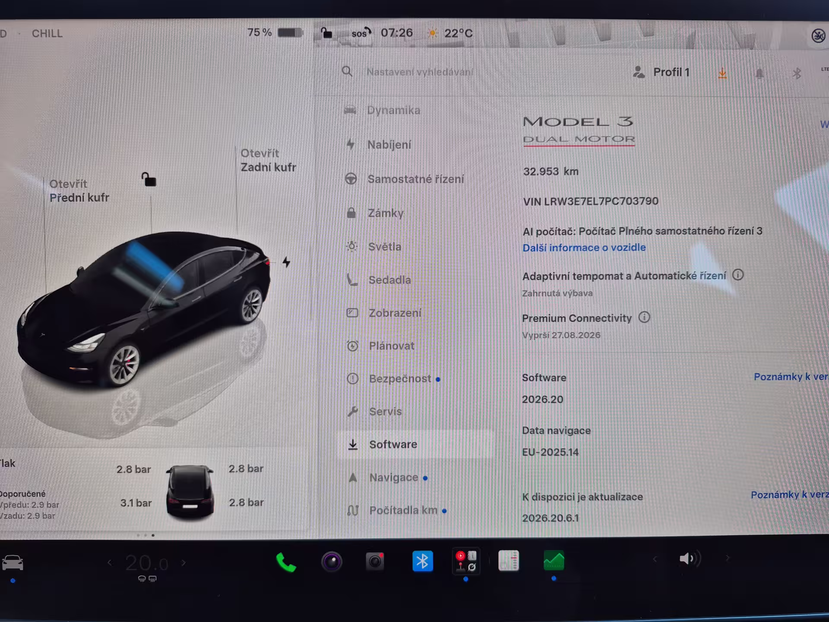
Task: Tap the SOS connectivity indicator
Action: (361, 33)
